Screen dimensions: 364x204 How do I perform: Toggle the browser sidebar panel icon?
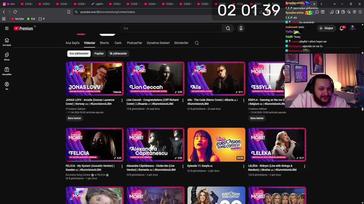338,12
